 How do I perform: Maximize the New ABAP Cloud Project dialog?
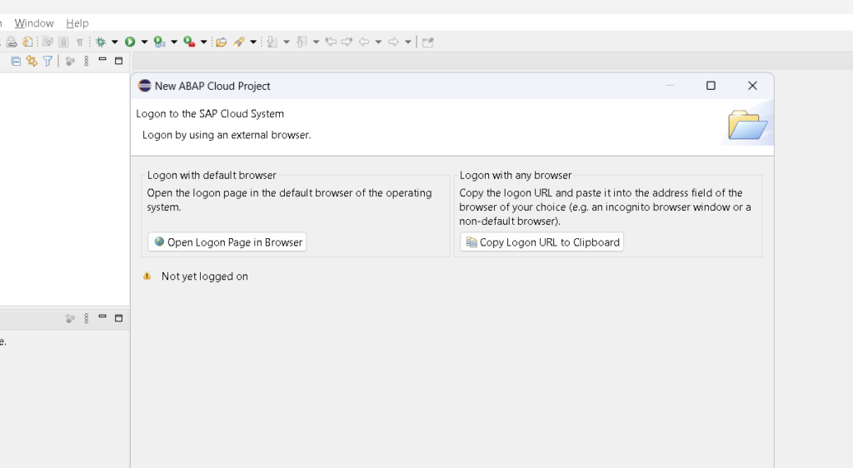(711, 86)
